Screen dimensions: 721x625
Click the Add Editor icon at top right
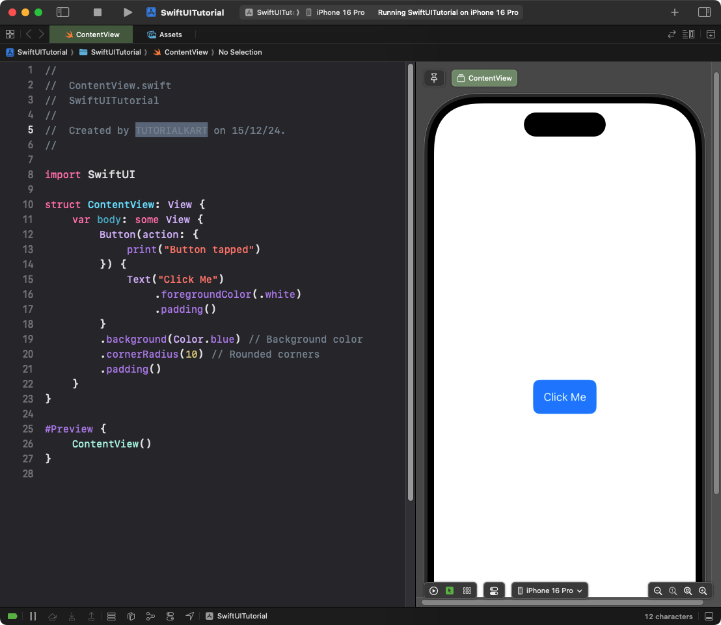711,34
